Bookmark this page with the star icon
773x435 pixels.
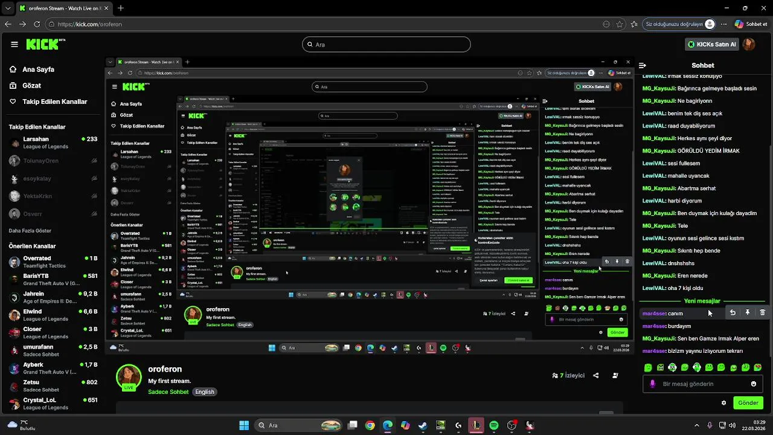[x=620, y=24]
